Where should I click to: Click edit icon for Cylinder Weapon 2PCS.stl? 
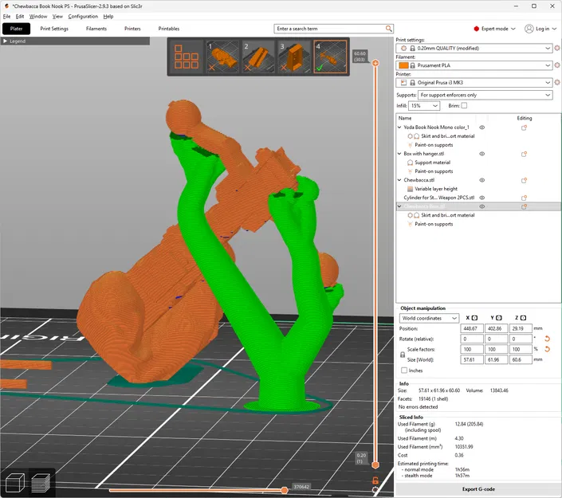pyautogui.click(x=524, y=198)
